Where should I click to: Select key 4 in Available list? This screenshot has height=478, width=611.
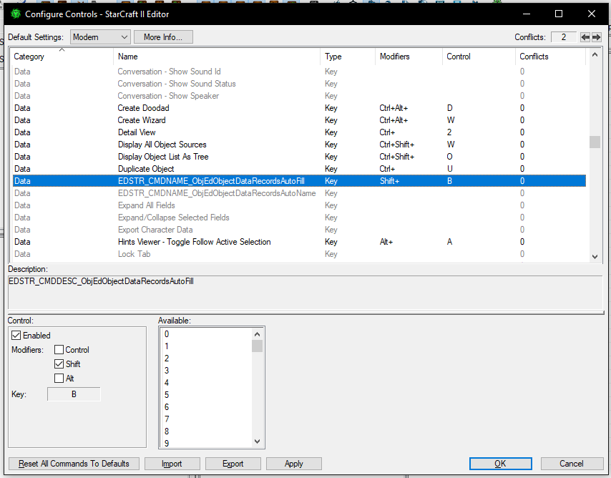pyautogui.click(x=206, y=383)
